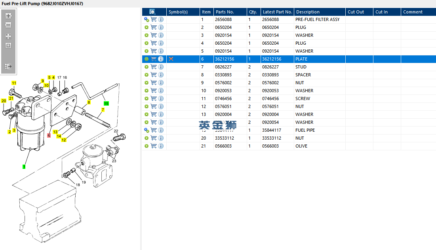Click gear icon for SCREW row
Image resolution: width=436 pixels, height=250 pixels.
tap(147, 98)
